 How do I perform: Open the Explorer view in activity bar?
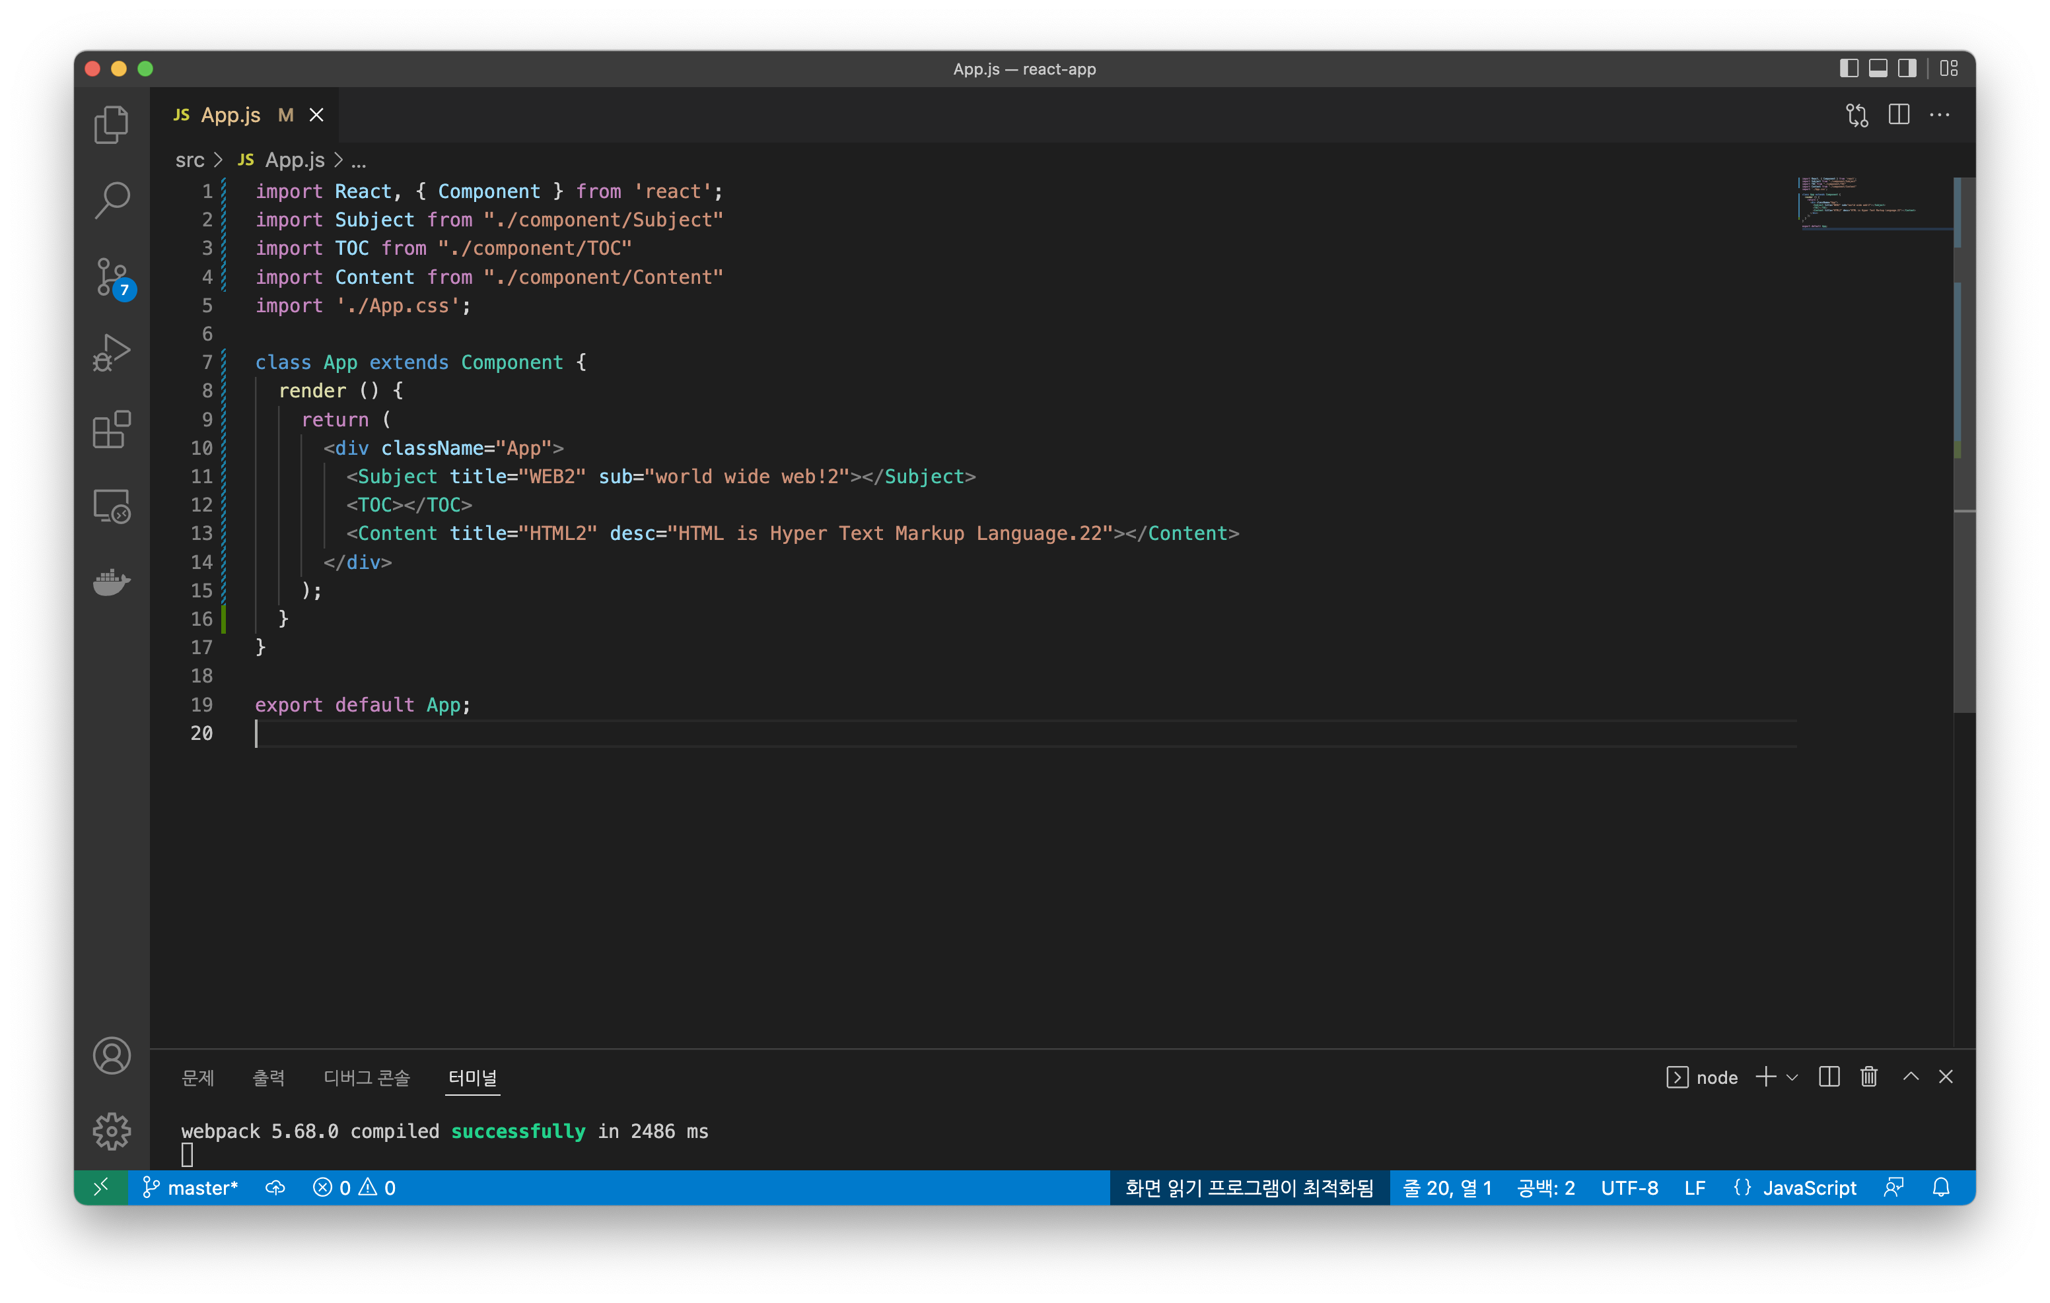(112, 125)
